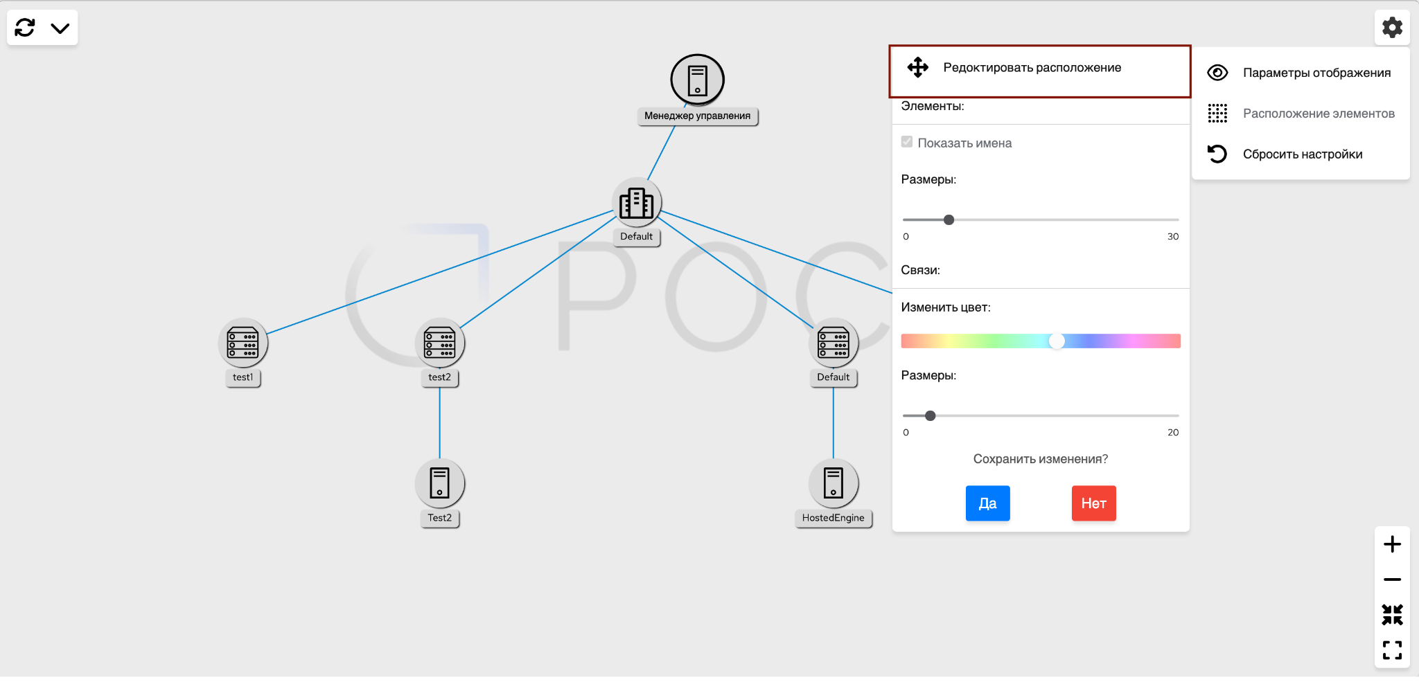Click the zoom in plus icon
The height and width of the screenshot is (682, 1419).
(x=1392, y=544)
